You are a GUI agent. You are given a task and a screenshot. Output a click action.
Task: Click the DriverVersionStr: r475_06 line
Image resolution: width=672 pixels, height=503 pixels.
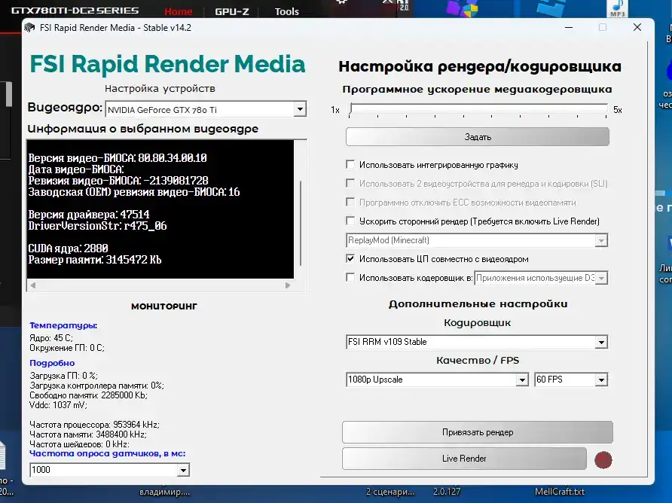(x=97, y=226)
